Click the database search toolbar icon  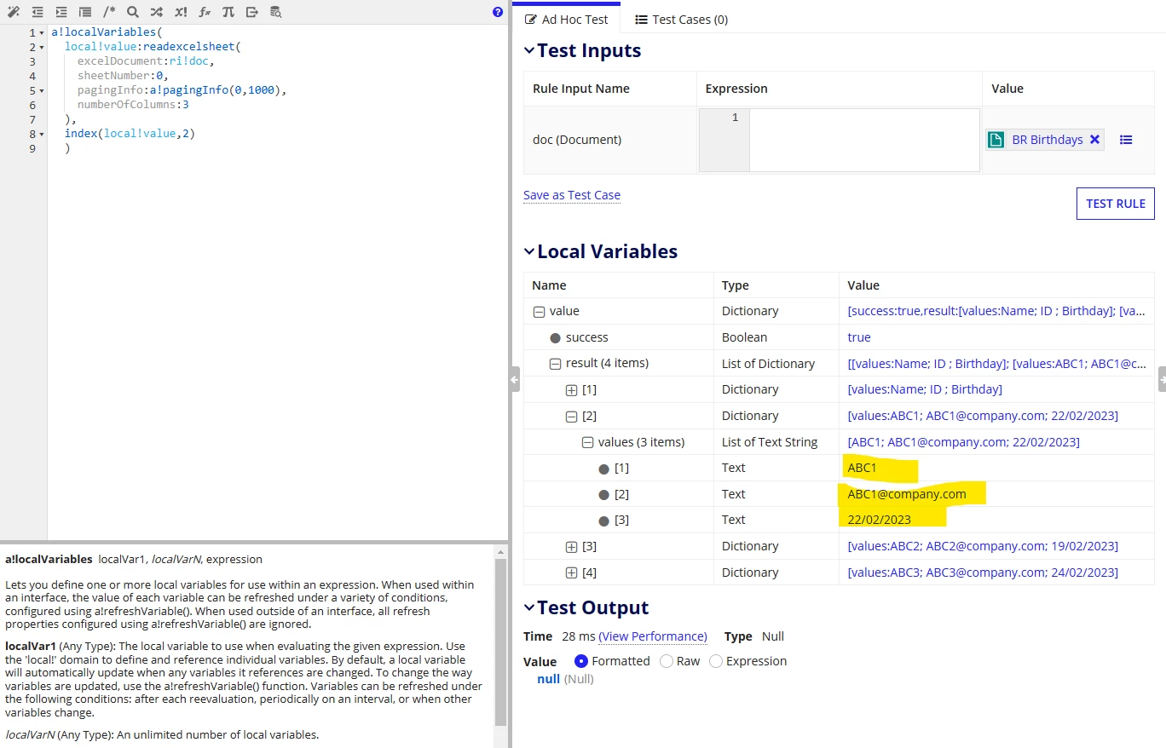(275, 12)
